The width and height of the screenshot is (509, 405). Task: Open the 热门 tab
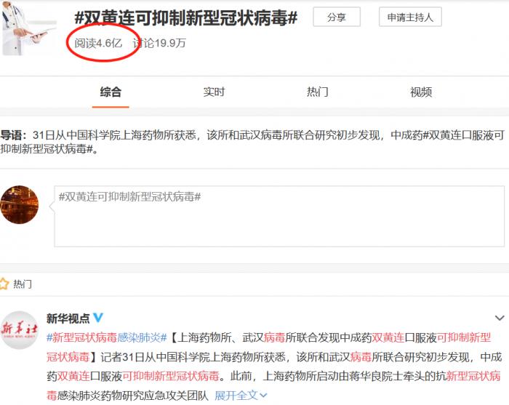coord(318,92)
